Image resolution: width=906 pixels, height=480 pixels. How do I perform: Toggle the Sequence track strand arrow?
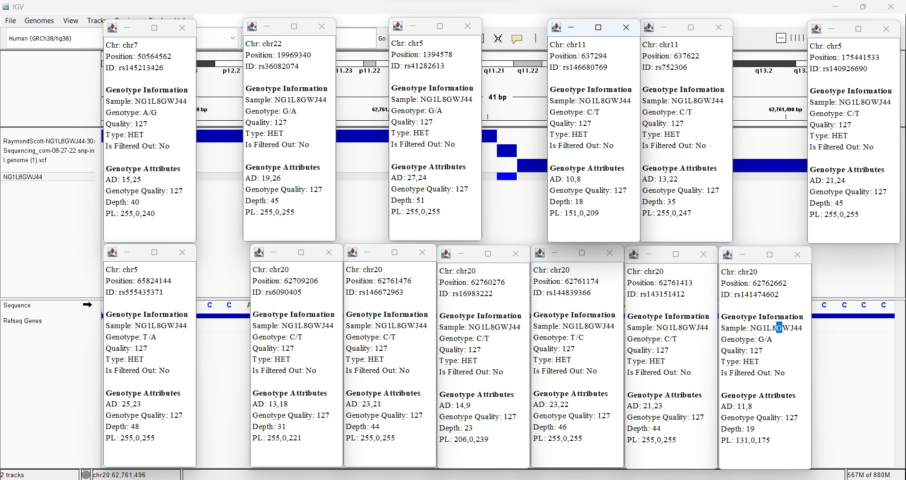(87, 305)
